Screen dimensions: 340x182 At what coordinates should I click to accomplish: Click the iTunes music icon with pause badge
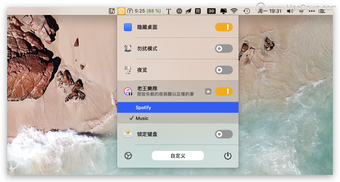coord(128,91)
